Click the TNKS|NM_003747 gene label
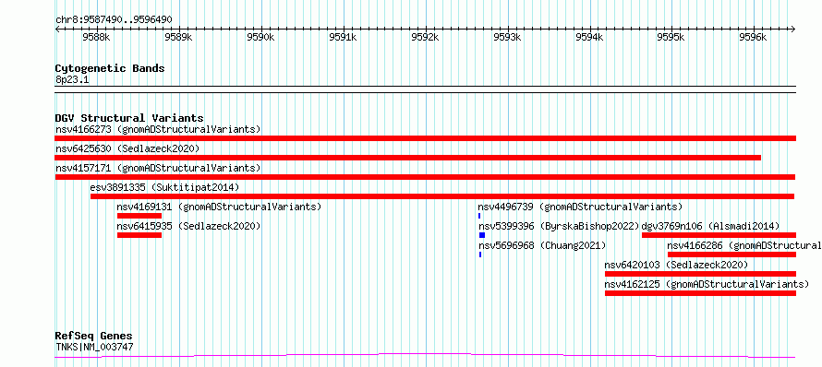This screenshot has height=367, width=822. pos(94,347)
